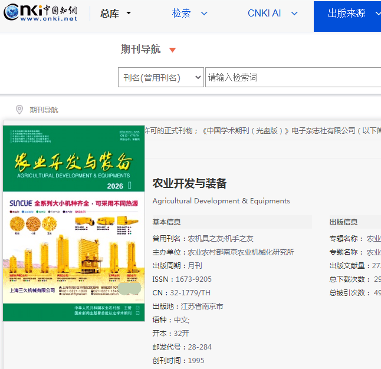Expand the 总库 database dropdown
The width and height of the screenshot is (381, 369).
point(116,14)
